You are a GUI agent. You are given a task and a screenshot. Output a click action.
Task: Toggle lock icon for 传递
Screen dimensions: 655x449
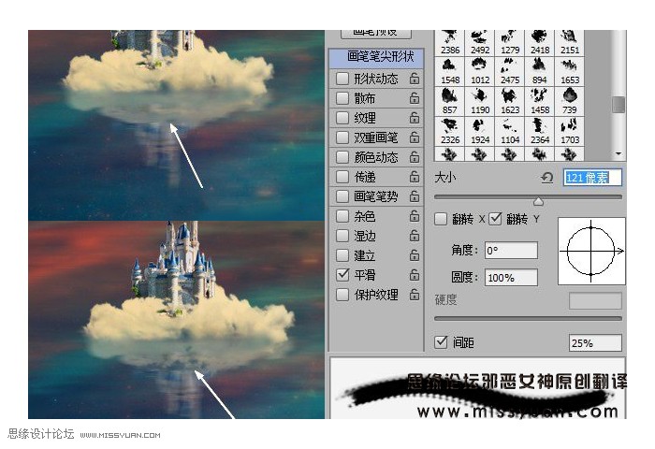click(414, 177)
